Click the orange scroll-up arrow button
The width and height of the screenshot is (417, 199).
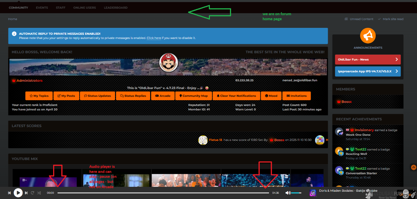[x=413, y=167]
